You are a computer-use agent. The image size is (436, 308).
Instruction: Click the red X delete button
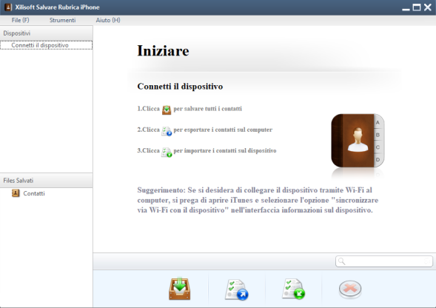[350, 289]
